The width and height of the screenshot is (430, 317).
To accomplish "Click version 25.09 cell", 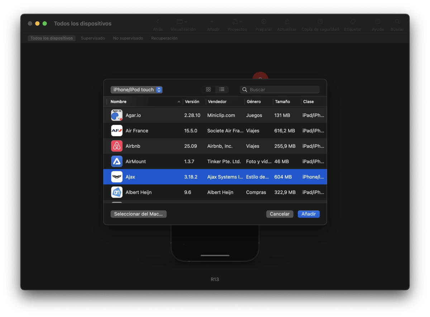I will tap(190, 146).
